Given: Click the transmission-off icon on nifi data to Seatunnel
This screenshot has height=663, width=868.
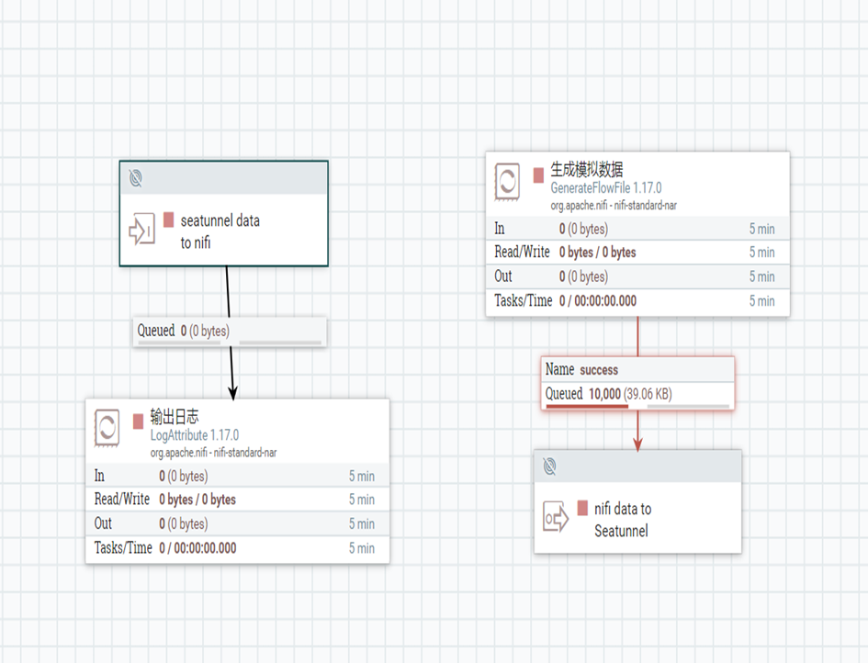Looking at the screenshot, I should (549, 466).
